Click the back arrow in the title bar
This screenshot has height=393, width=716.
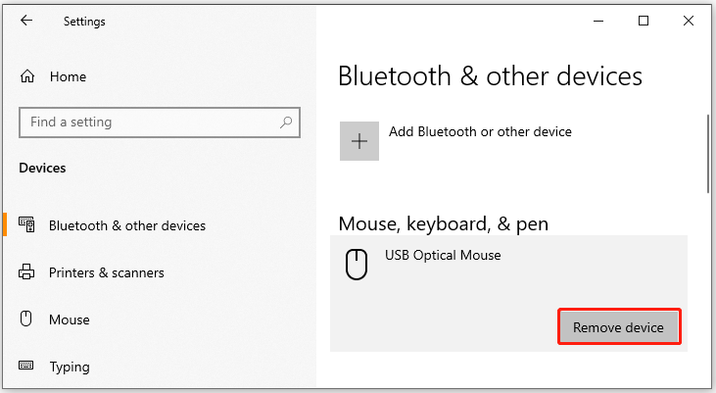pos(26,21)
